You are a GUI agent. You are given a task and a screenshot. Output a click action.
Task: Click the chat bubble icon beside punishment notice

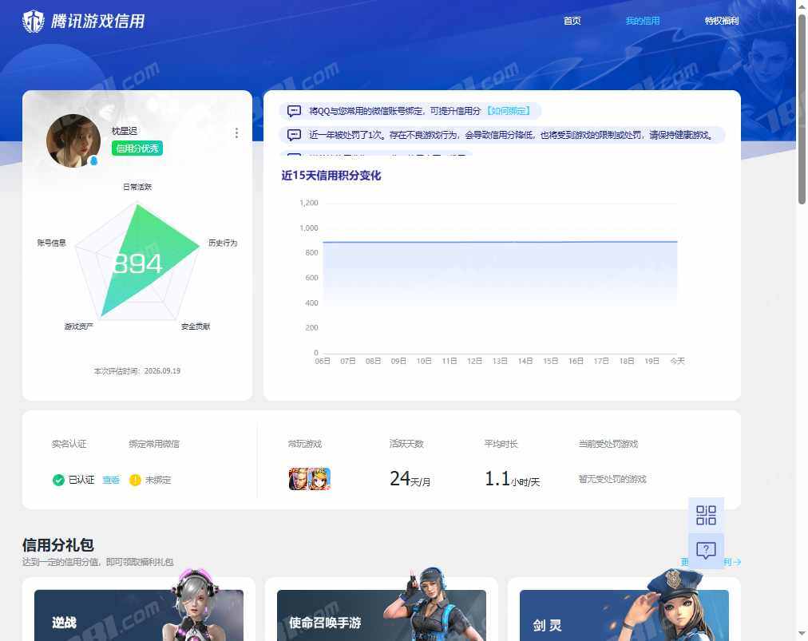tap(294, 135)
